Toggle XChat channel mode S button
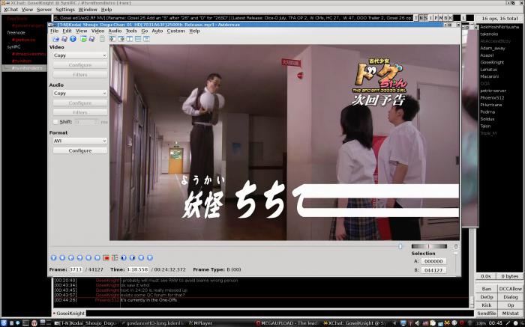 (425, 18)
